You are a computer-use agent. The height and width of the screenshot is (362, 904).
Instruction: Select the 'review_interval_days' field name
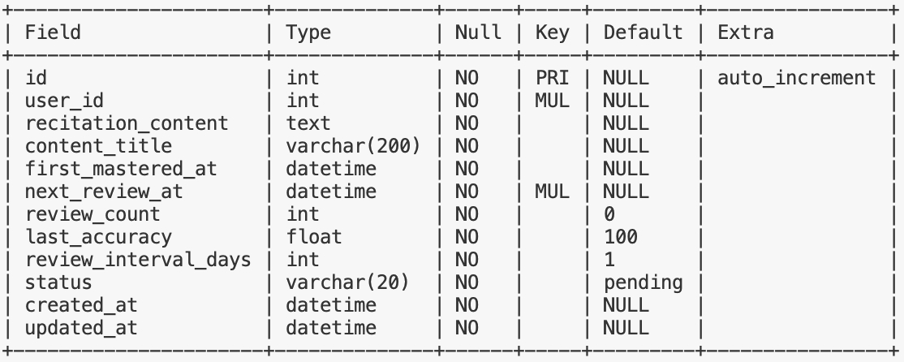point(138,260)
